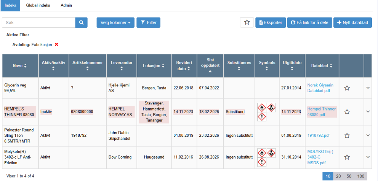This screenshot has width=378, height=181.
Task: Click the date 26.08.2026
Action: (209, 157)
